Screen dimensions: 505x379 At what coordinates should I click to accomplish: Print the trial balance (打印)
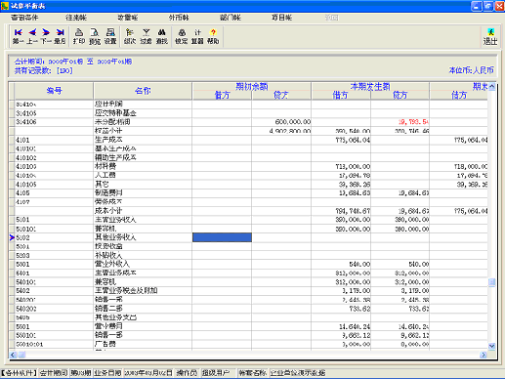point(79,36)
